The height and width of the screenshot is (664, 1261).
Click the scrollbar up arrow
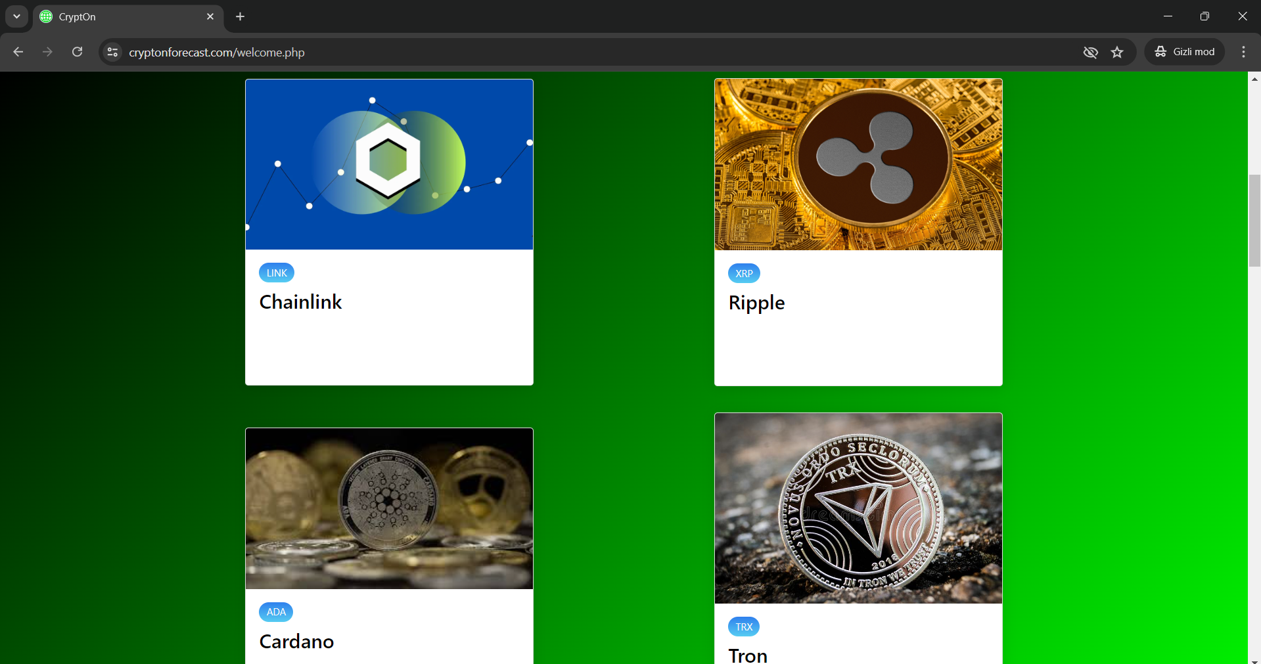coord(1254,79)
